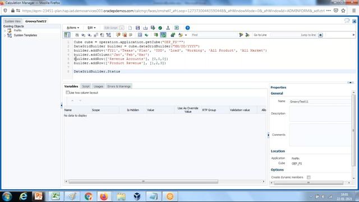Click the Firefox bookmark star icon
The width and height of the screenshot is (359, 202).
click(x=343, y=11)
